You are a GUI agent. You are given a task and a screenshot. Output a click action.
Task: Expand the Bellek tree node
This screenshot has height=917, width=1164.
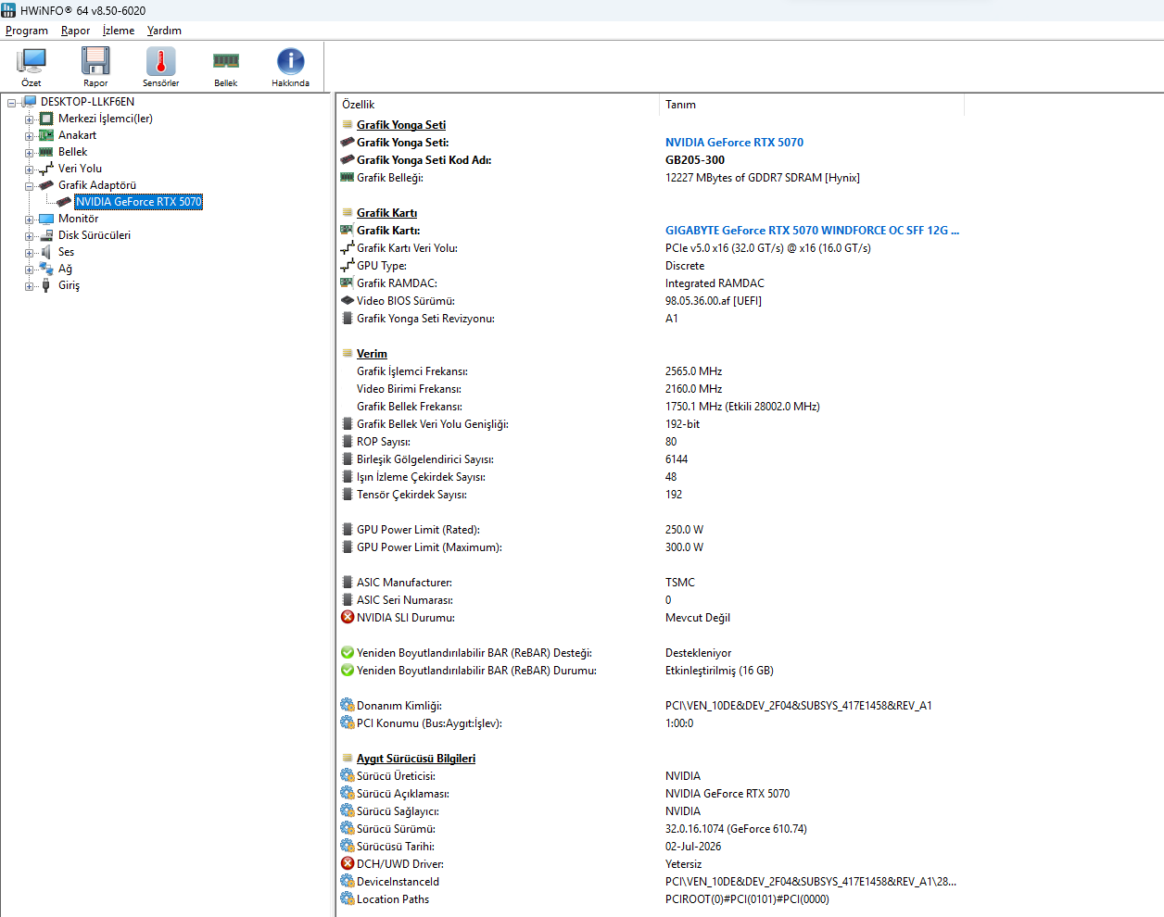(29, 153)
